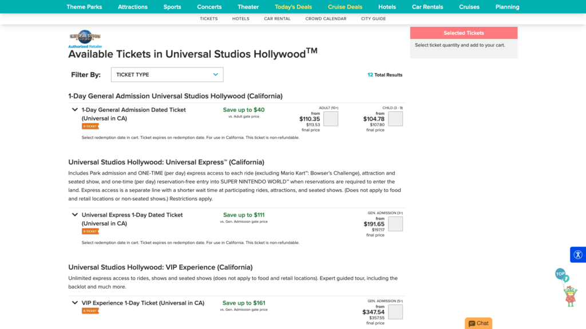Viewport: 586px width, 329px height.
Task: Select Adult quantity for 1-Day General Admission
Action: click(331, 119)
